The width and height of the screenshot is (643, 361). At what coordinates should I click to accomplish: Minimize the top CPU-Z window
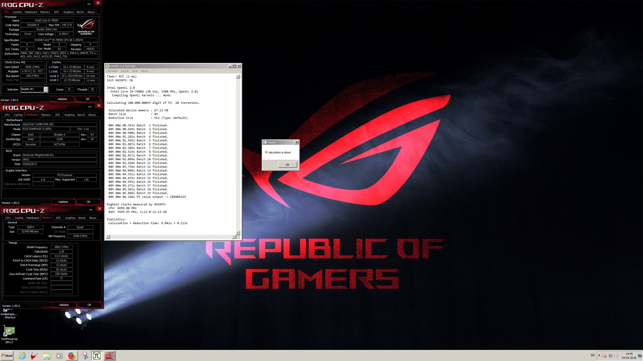pyautogui.click(x=89, y=4)
